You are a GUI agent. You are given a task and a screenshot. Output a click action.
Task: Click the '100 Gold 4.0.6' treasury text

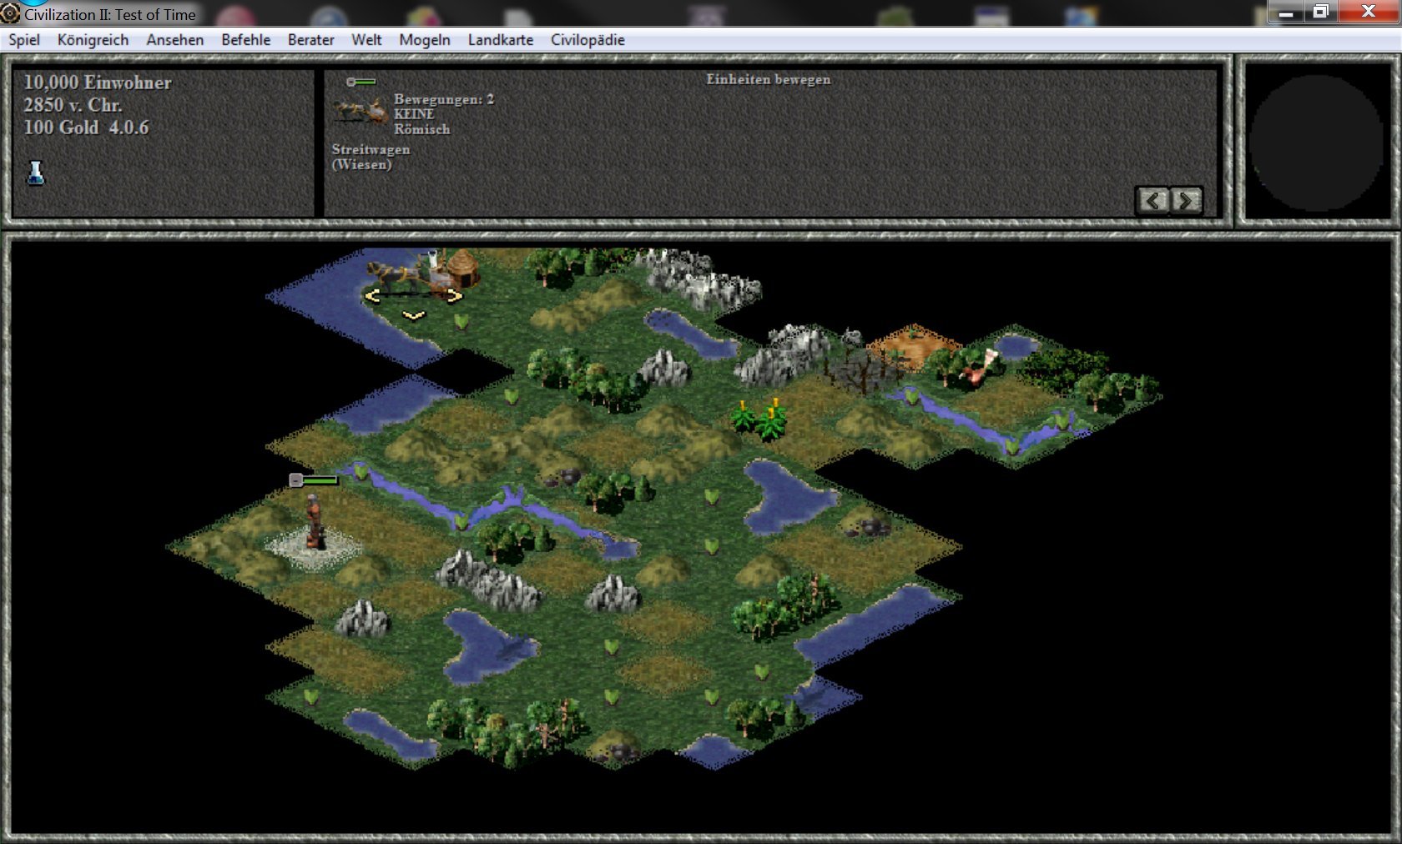86,128
